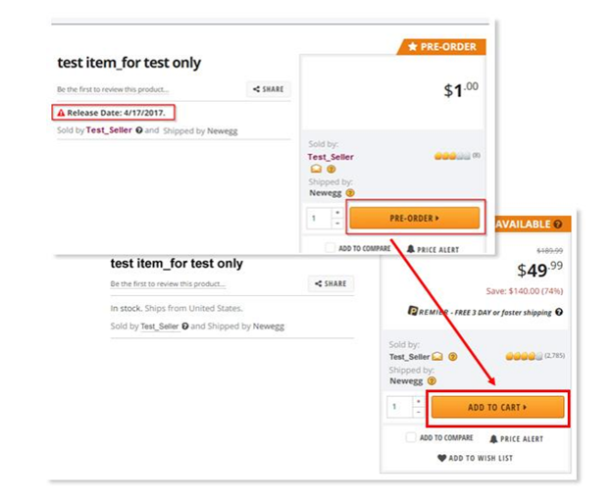Click Share button on the pre-order listing

point(268,89)
